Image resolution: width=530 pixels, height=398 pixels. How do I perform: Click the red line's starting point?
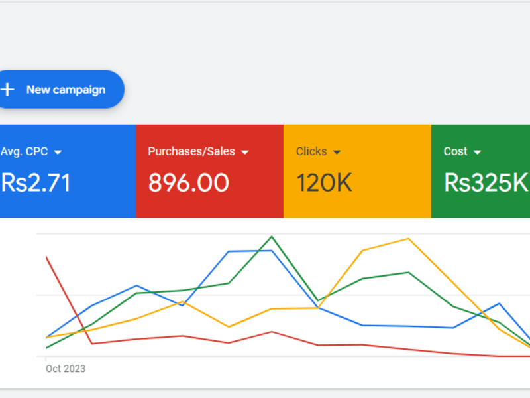point(46,257)
